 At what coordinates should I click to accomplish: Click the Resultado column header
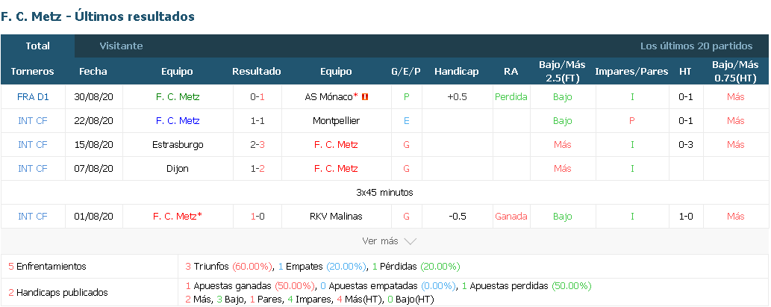(x=257, y=72)
